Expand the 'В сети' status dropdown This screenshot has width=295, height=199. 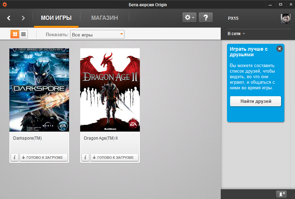[x=236, y=34]
